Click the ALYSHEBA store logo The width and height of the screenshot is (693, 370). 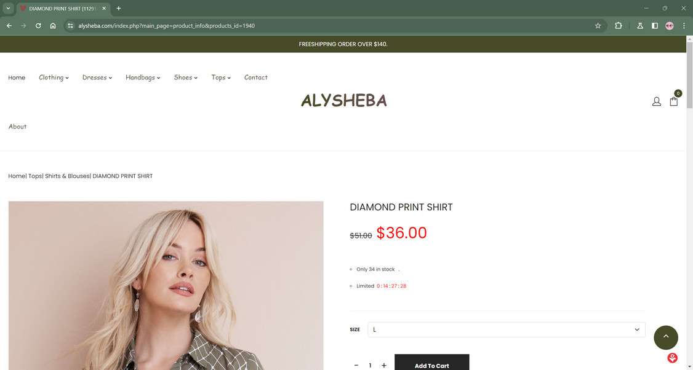[x=344, y=101]
